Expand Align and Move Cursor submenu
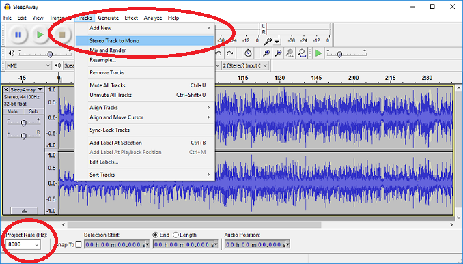 pos(144,117)
